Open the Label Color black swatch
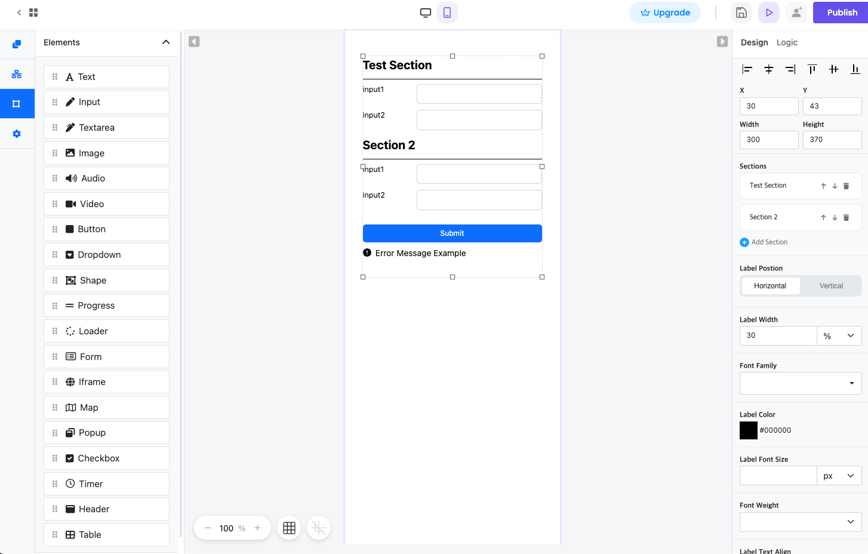The height and width of the screenshot is (554, 868). (748, 430)
